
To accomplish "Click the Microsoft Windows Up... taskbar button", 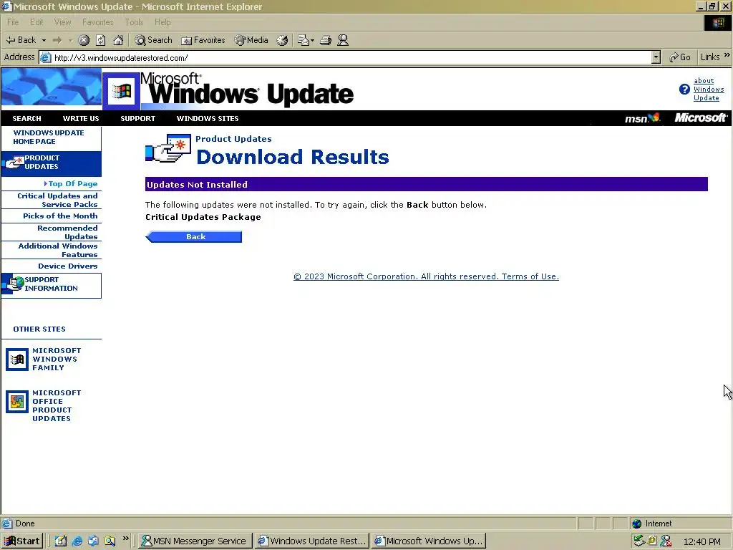I will pos(429,541).
